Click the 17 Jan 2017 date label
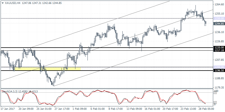The width and height of the screenshot is (225, 112). coord(8,109)
